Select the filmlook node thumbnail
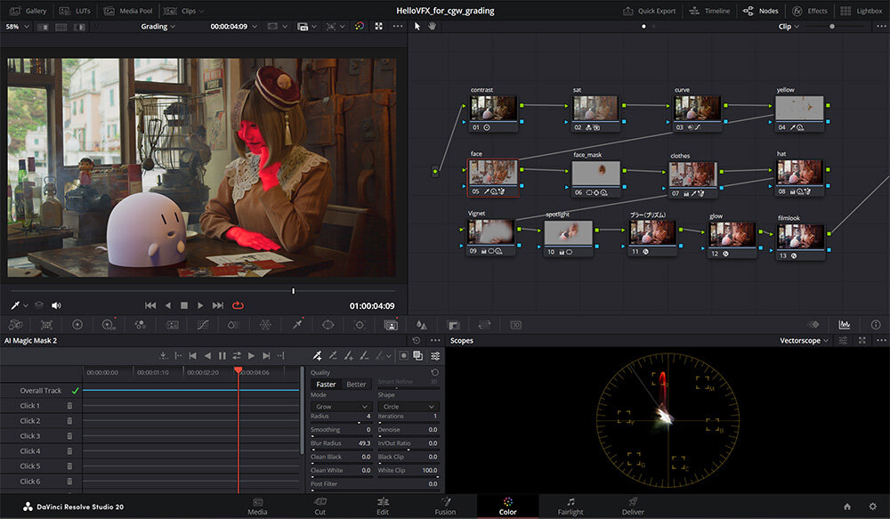This screenshot has width=890, height=519. click(799, 235)
